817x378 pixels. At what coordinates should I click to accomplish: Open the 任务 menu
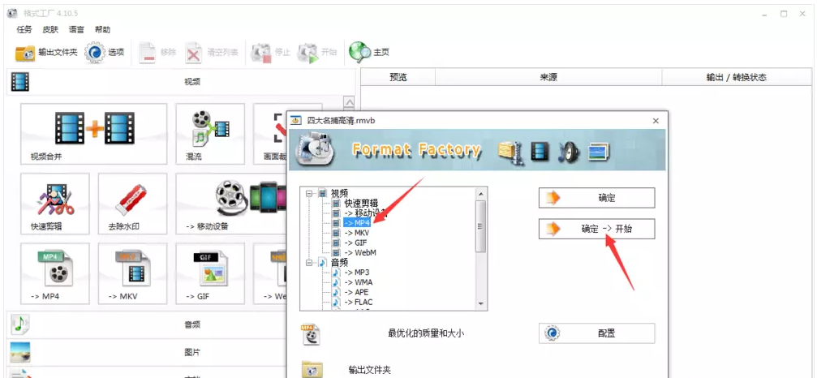coord(24,30)
